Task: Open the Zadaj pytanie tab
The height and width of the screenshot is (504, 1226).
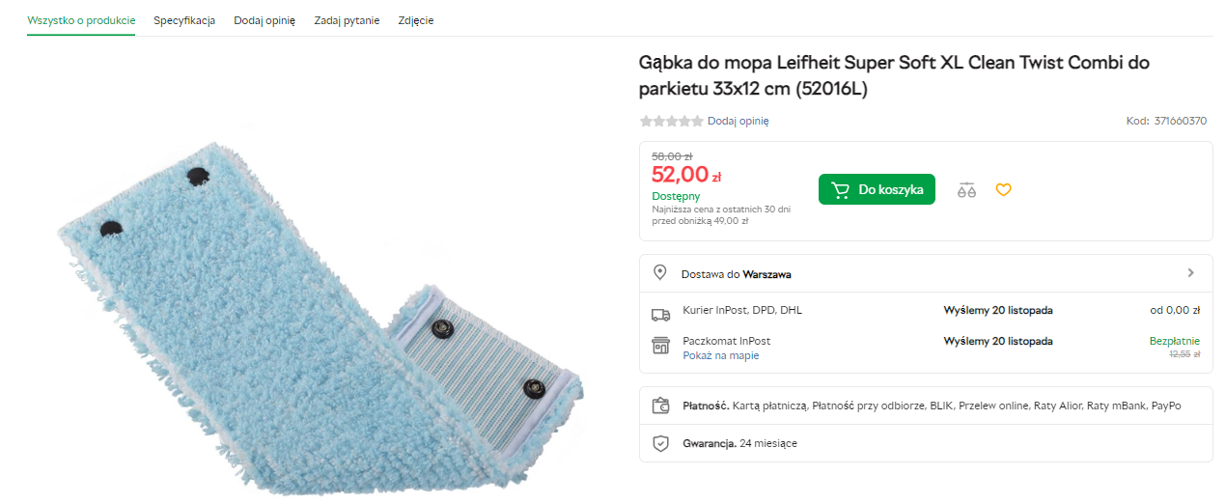Action: click(347, 20)
